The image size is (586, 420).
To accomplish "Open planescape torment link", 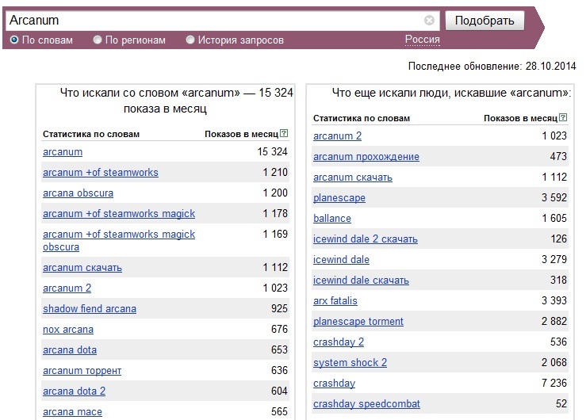I will tap(358, 321).
